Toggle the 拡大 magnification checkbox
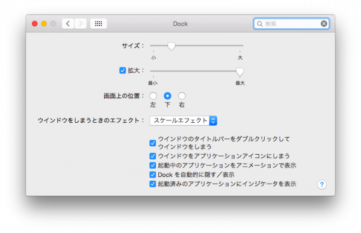361x233 pixels. [x=123, y=70]
